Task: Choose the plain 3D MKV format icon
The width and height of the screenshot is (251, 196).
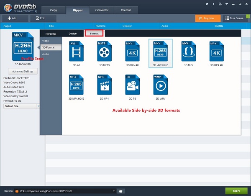Action: pos(189,51)
